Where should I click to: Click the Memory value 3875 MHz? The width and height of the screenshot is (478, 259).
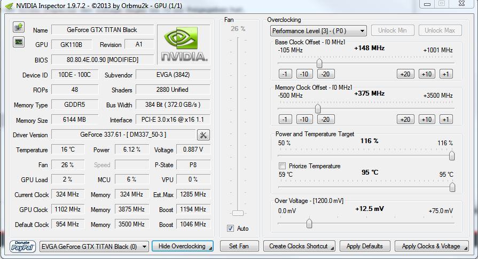coord(132,209)
